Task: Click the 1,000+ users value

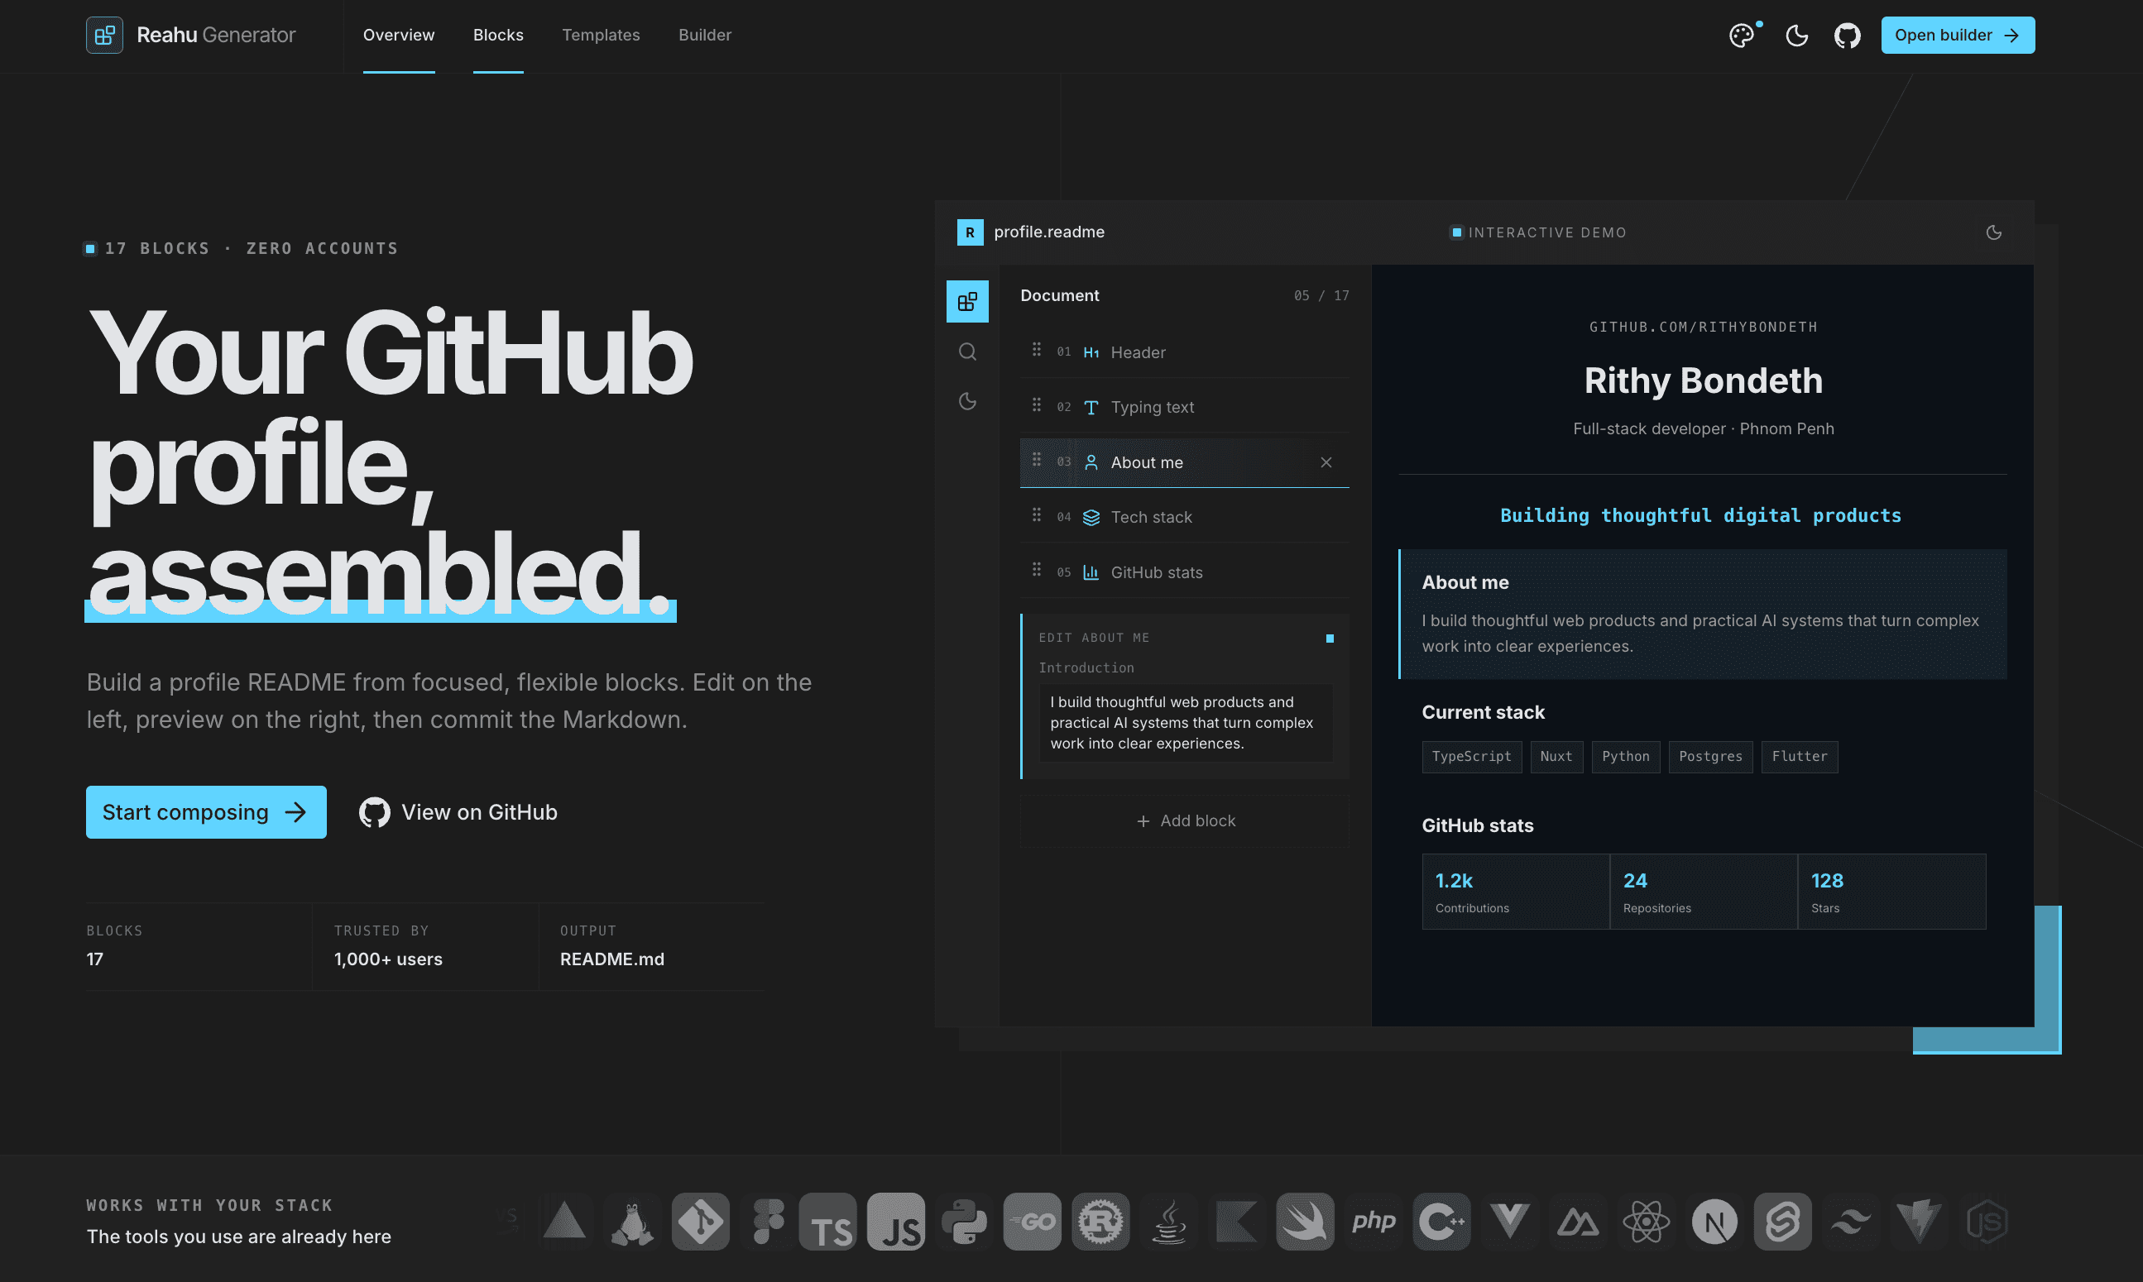Action: (388, 959)
